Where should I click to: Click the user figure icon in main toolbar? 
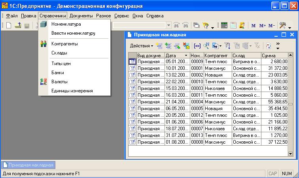pos(242,25)
